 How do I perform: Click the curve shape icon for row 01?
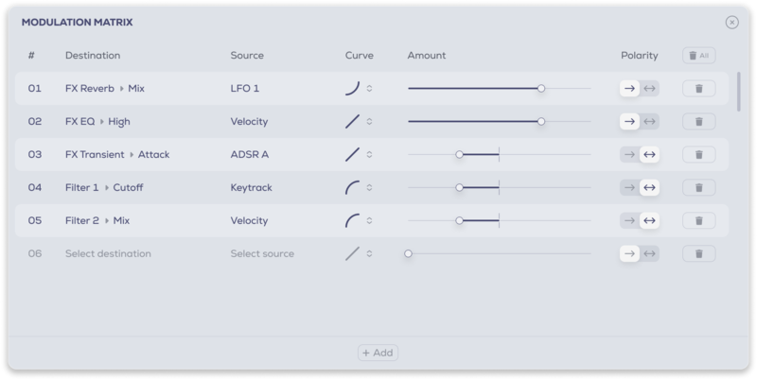[x=352, y=89]
